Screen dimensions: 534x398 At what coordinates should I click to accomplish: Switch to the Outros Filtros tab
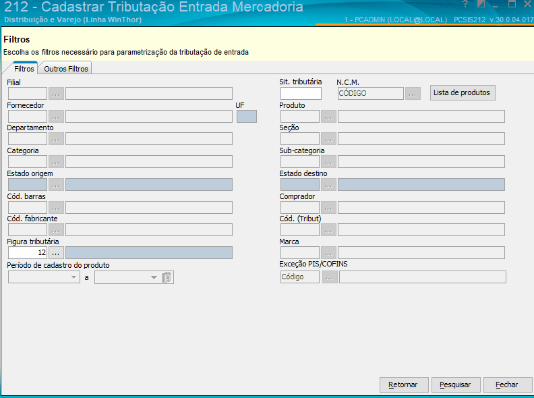pyautogui.click(x=66, y=69)
